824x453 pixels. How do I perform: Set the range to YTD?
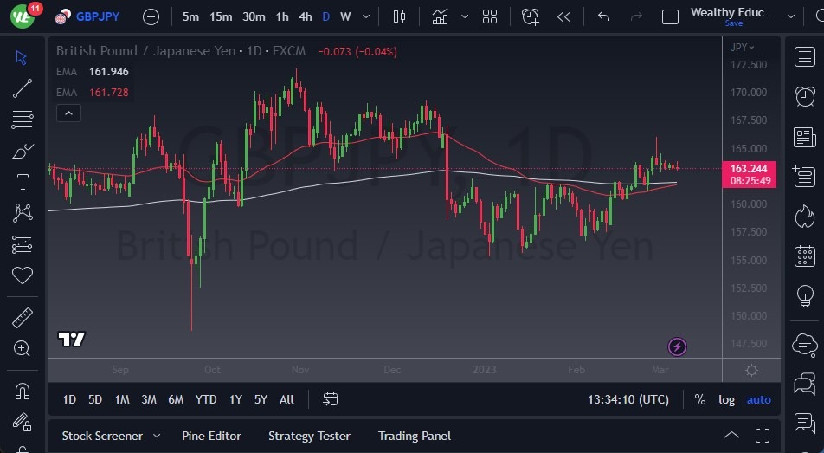pos(206,400)
